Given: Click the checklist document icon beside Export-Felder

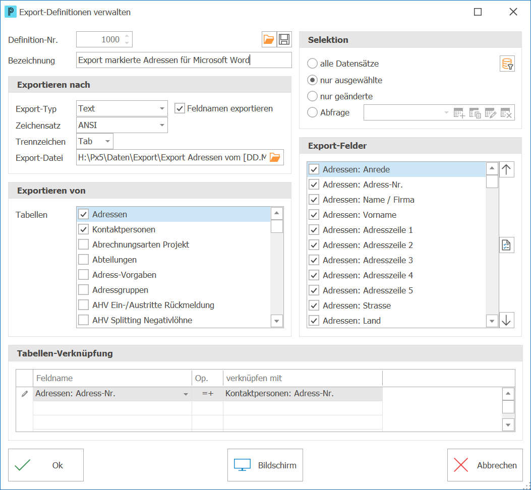Looking at the screenshot, I should click(x=506, y=245).
